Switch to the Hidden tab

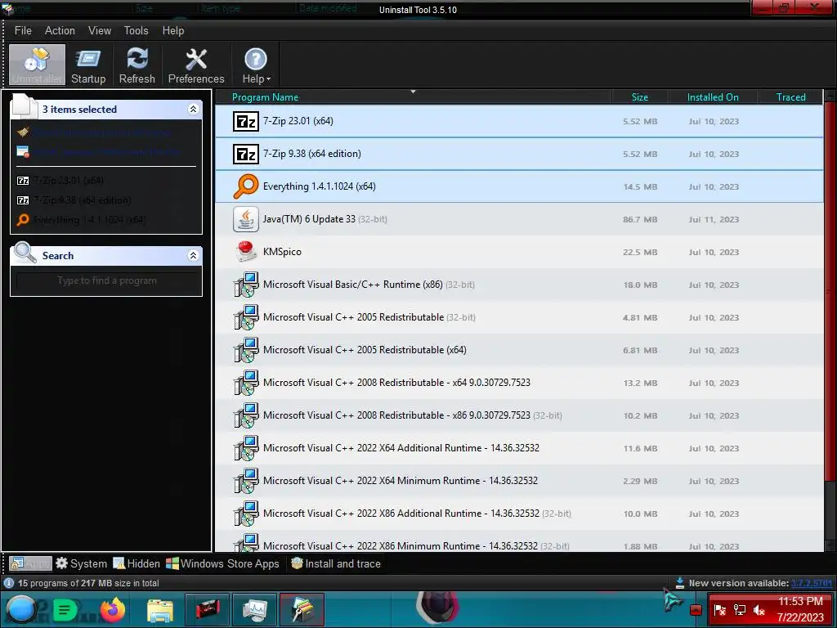tap(137, 563)
